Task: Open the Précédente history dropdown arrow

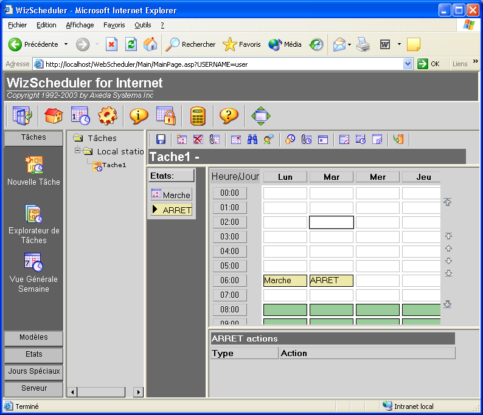Action: pyautogui.click(x=66, y=44)
